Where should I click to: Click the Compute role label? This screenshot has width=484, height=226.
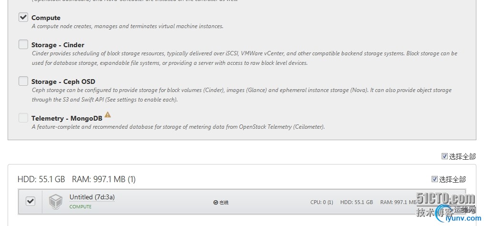tap(46, 18)
